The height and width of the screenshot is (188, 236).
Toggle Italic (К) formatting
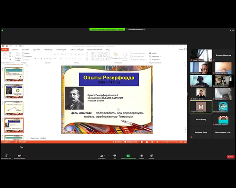tap(38, 59)
